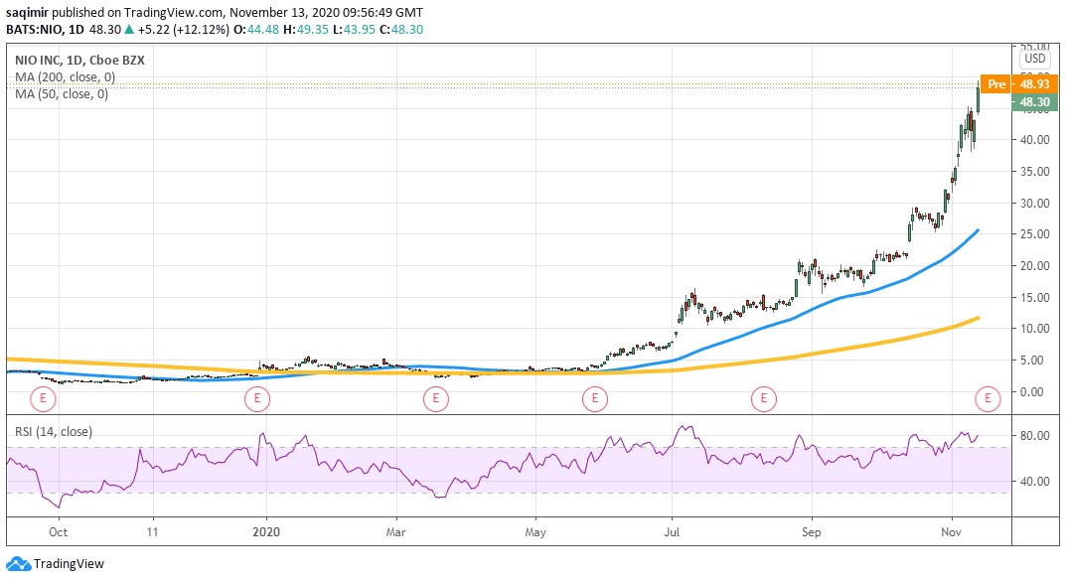1066x582 pixels.
Task: Open the BATS:NIO symbol selector
Action: pos(33,29)
